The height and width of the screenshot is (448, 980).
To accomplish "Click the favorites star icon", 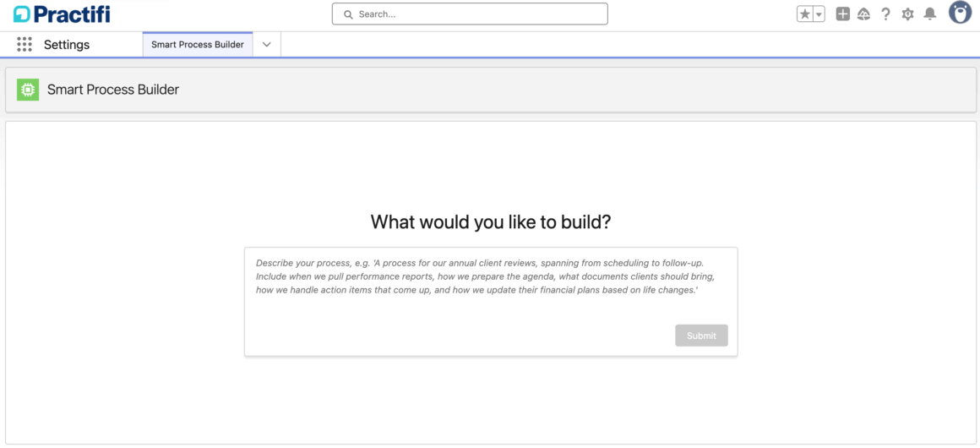I will [x=804, y=14].
